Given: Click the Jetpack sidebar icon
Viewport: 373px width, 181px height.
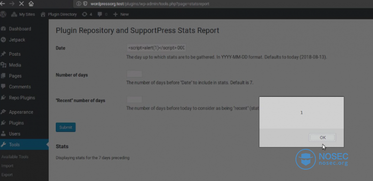Looking at the screenshot, I should (3, 40).
